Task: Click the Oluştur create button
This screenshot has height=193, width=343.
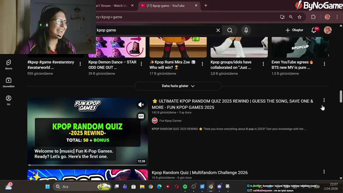Action: click(294, 30)
